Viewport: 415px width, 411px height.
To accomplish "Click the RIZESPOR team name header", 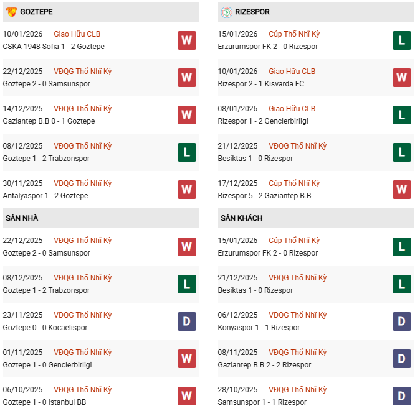I will point(254,12).
